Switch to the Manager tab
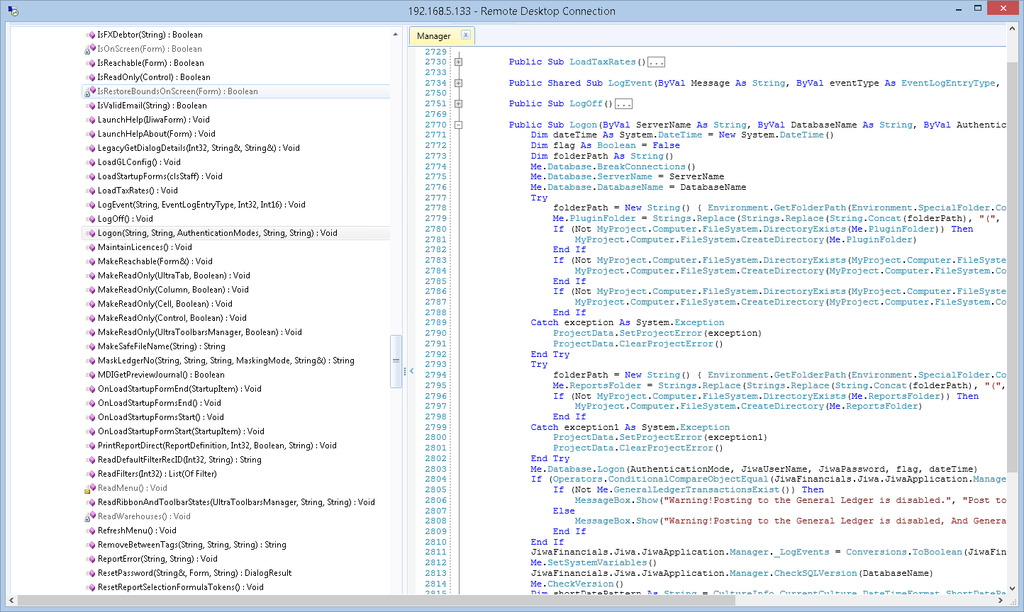This screenshot has height=612, width=1024. click(x=433, y=36)
